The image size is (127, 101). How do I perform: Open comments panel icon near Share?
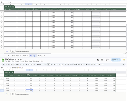(102, 60)
